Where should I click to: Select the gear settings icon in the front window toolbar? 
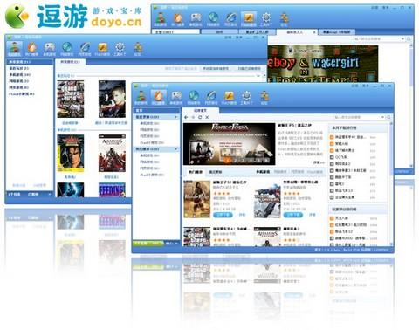(246, 96)
